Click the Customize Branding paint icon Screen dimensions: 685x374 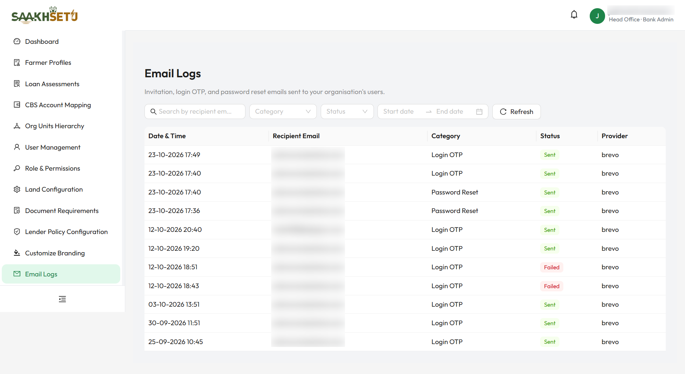[x=17, y=253]
